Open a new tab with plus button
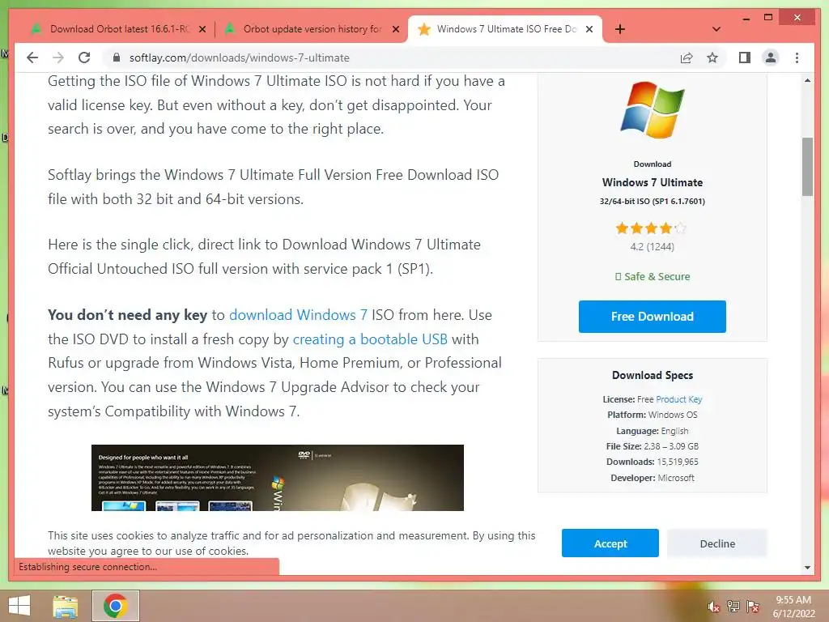 [x=620, y=29]
